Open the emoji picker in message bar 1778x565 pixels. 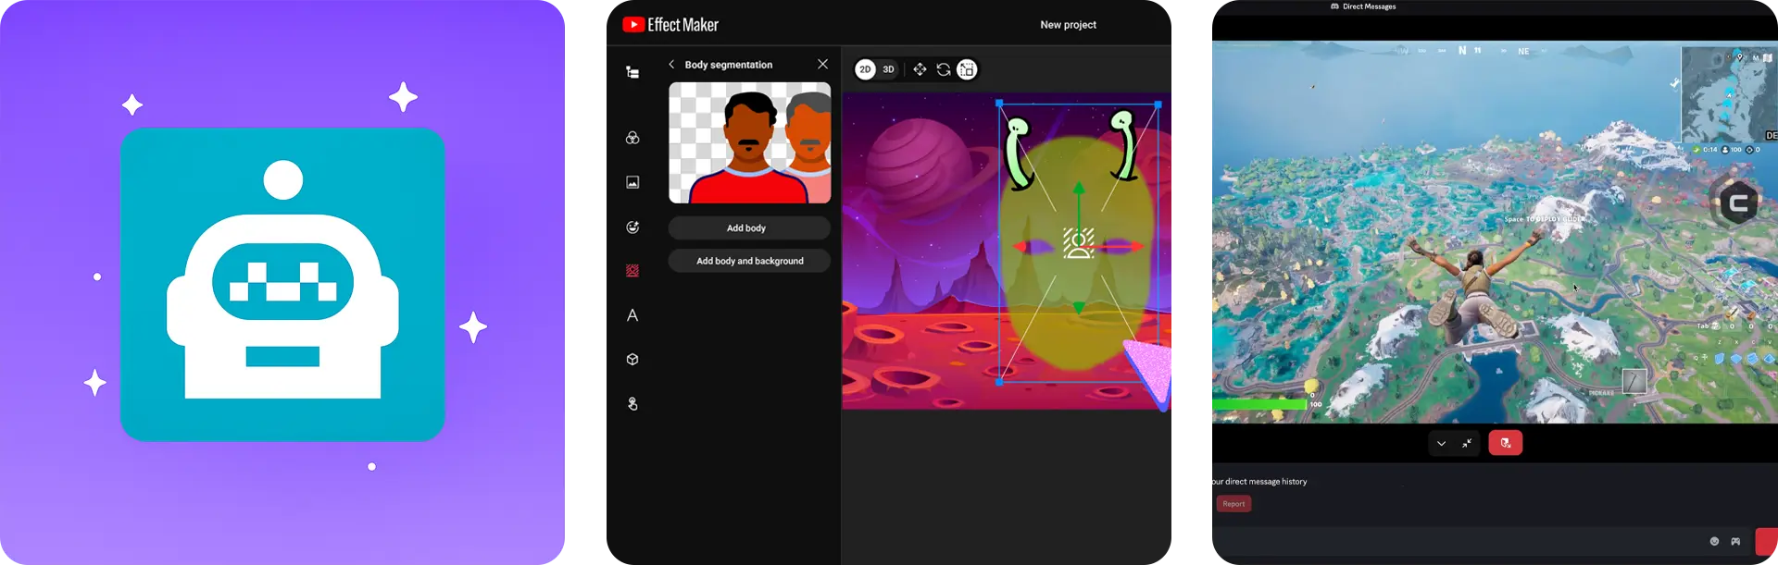(x=1714, y=541)
